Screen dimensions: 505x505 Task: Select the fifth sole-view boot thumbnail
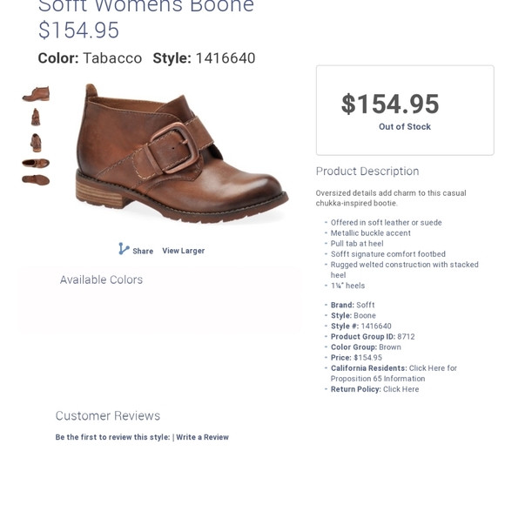point(36,180)
